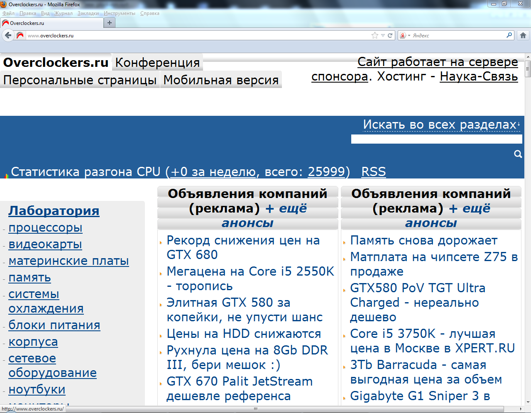The image size is (531, 413).
Task: Reload the page with the refresh icon
Action: [x=390, y=35]
